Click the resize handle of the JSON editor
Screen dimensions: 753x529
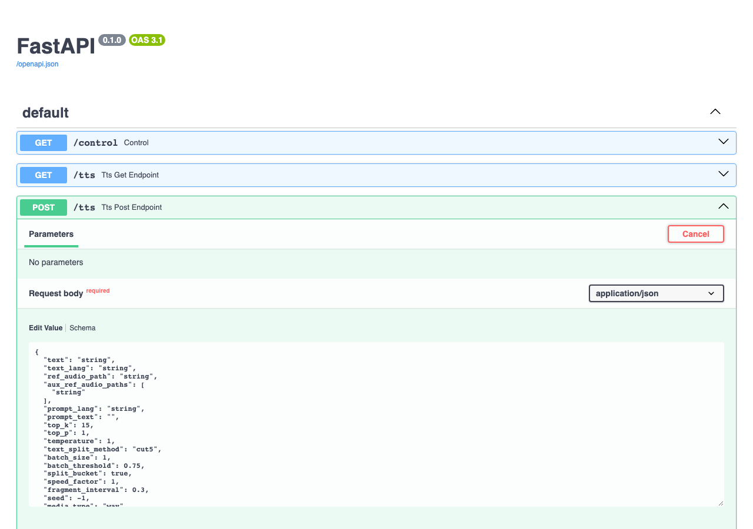point(720,503)
